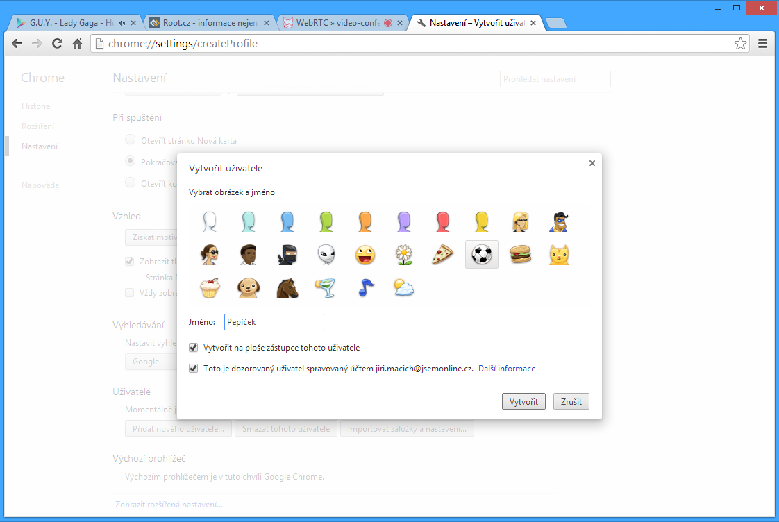The height and width of the screenshot is (522, 779).
Task: Choose the smiley face avatar
Action: pos(365,254)
